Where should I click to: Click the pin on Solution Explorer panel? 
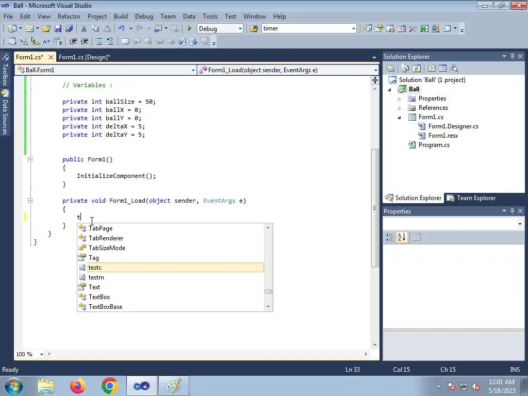pos(512,56)
